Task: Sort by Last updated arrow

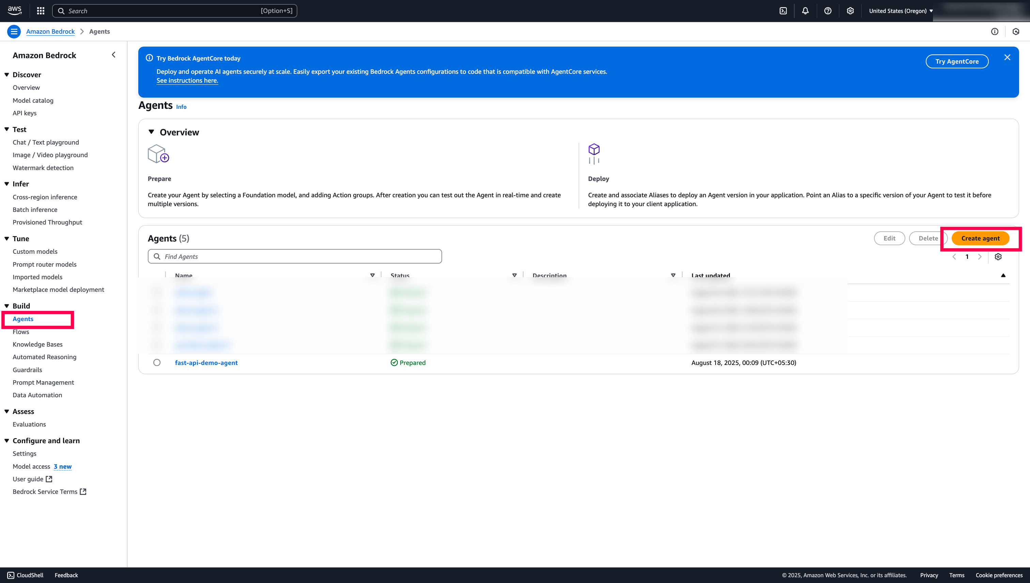Action: (x=1003, y=275)
